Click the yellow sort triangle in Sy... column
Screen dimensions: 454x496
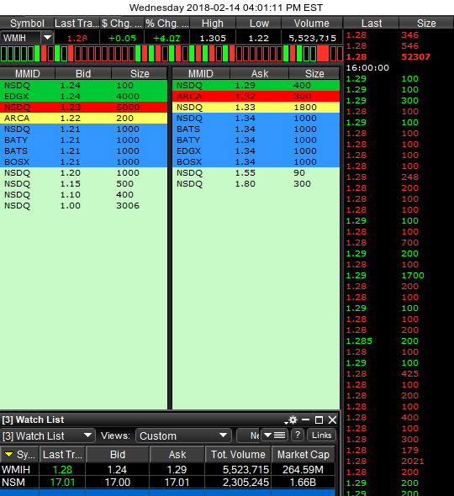click(8, 455)
